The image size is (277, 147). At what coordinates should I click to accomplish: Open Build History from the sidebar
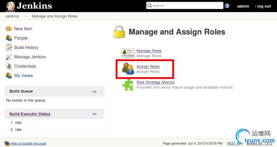point(26,47)
